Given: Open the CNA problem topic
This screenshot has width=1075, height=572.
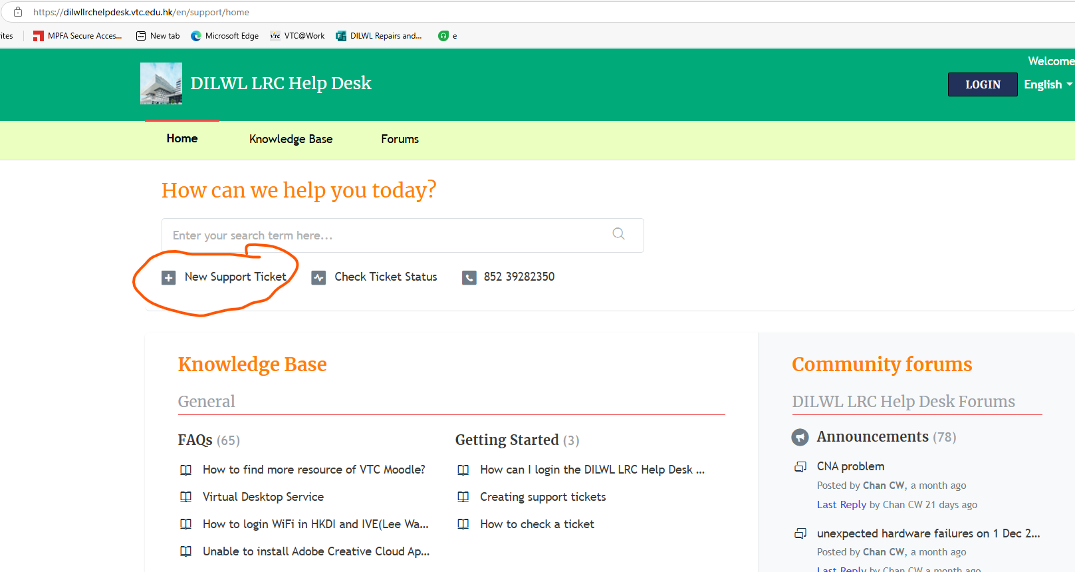Looking at the screenshot, I should [850, 466].
